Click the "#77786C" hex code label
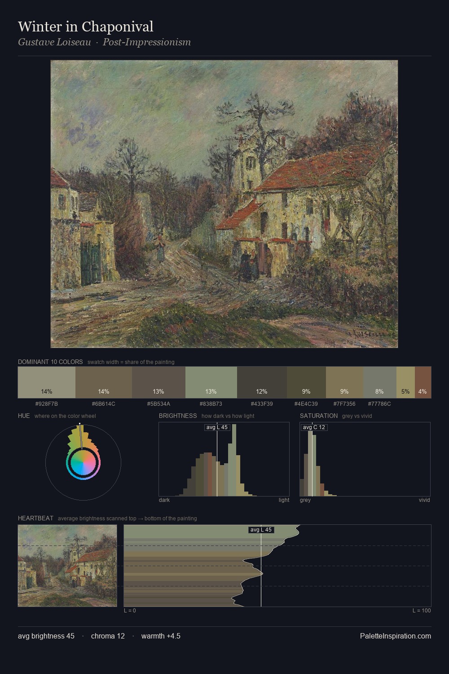The width and height of the screenshot is (449, 674). (x=379, y=404)
